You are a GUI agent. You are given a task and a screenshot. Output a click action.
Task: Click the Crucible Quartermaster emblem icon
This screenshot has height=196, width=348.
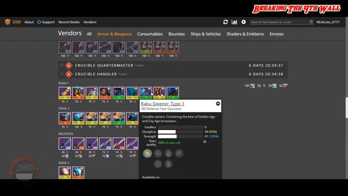point(69,65)
